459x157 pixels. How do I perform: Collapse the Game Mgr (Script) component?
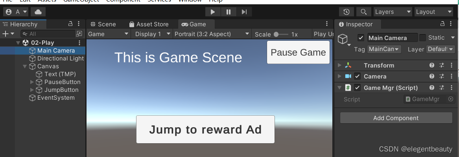[339, 88]
